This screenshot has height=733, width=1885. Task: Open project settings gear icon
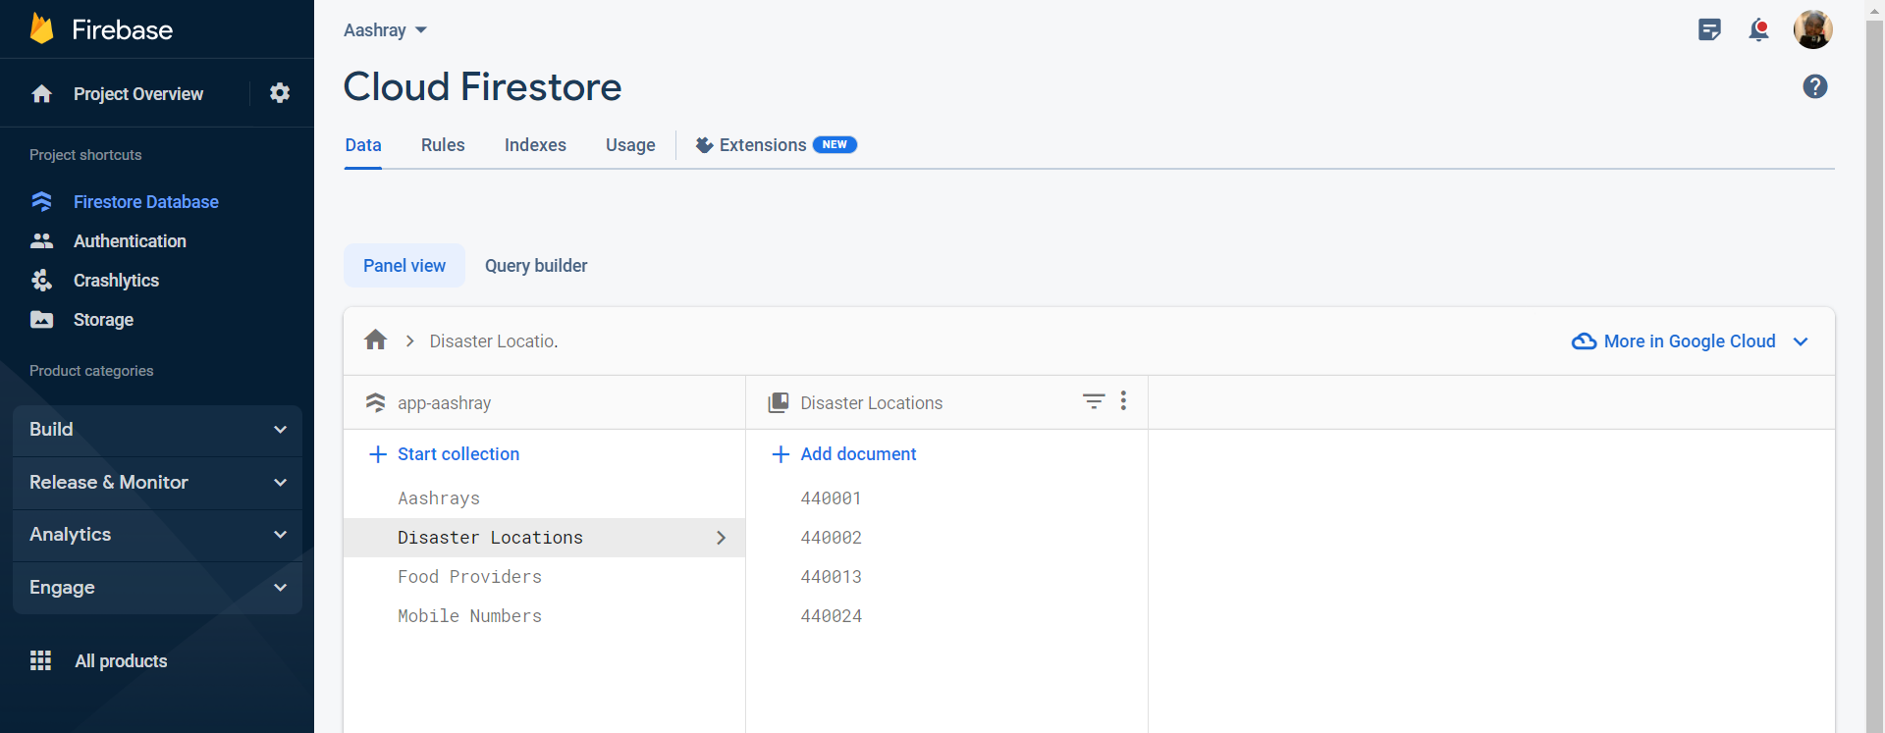pos(280,93)
